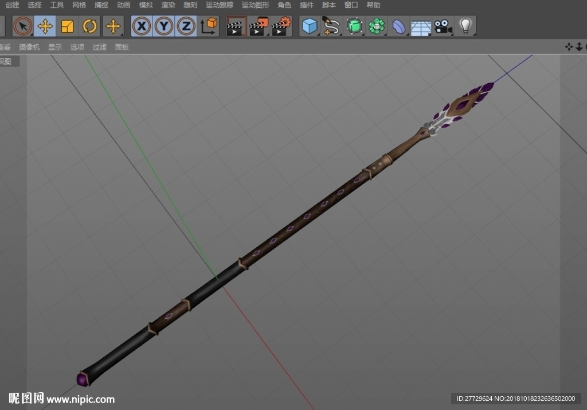Add a Cube primitive object
The height and width of the screenshot is (410, 587).
point(310,26)
